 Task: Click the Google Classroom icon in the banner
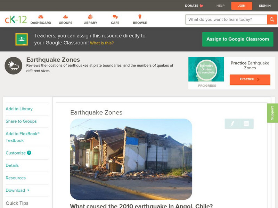22,39
